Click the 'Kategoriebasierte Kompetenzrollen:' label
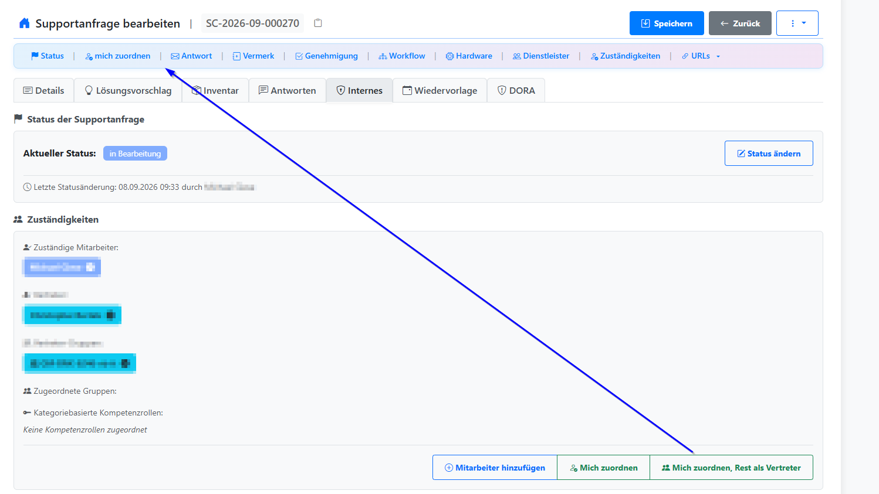Screen dimensions: 879x494 (x=98, y=413)
